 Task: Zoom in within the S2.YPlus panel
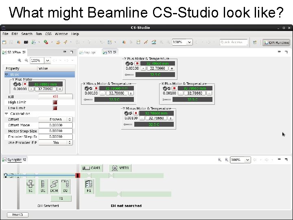(x=20, y=60)
